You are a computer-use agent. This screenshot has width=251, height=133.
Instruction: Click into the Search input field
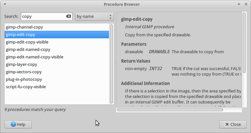click(x=46, y=17)
